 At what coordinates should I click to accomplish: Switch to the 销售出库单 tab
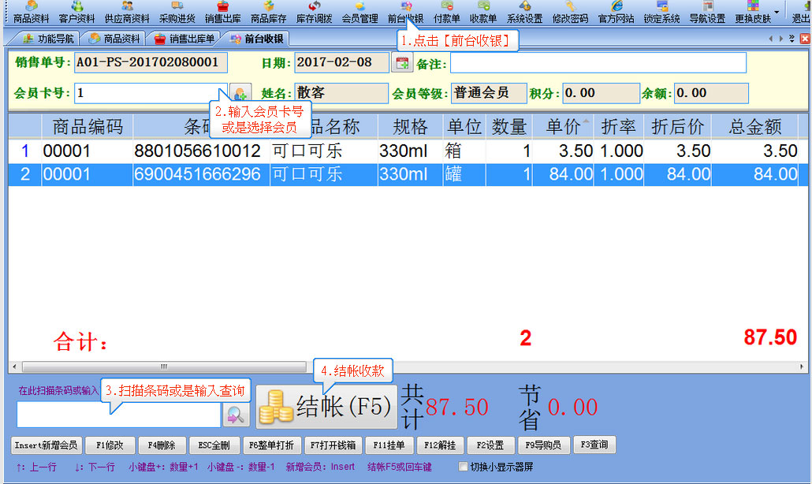(184, 39)
